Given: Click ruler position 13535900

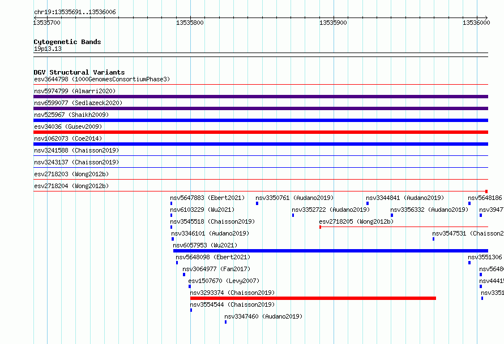Looking at the screenshot, I should tap(334, 23).
